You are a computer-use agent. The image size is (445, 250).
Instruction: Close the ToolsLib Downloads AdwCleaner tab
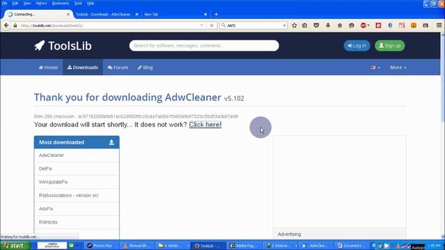136,14
